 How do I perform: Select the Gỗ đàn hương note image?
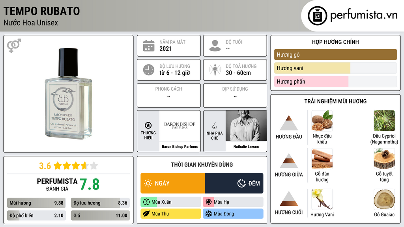[x=322, y=158]
